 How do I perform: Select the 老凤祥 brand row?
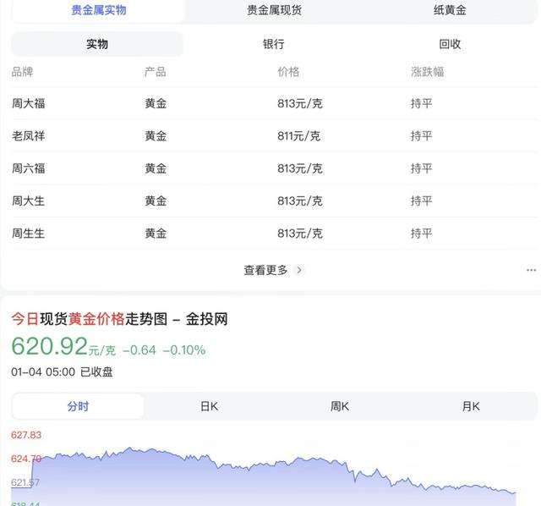[x=29, y=136]
